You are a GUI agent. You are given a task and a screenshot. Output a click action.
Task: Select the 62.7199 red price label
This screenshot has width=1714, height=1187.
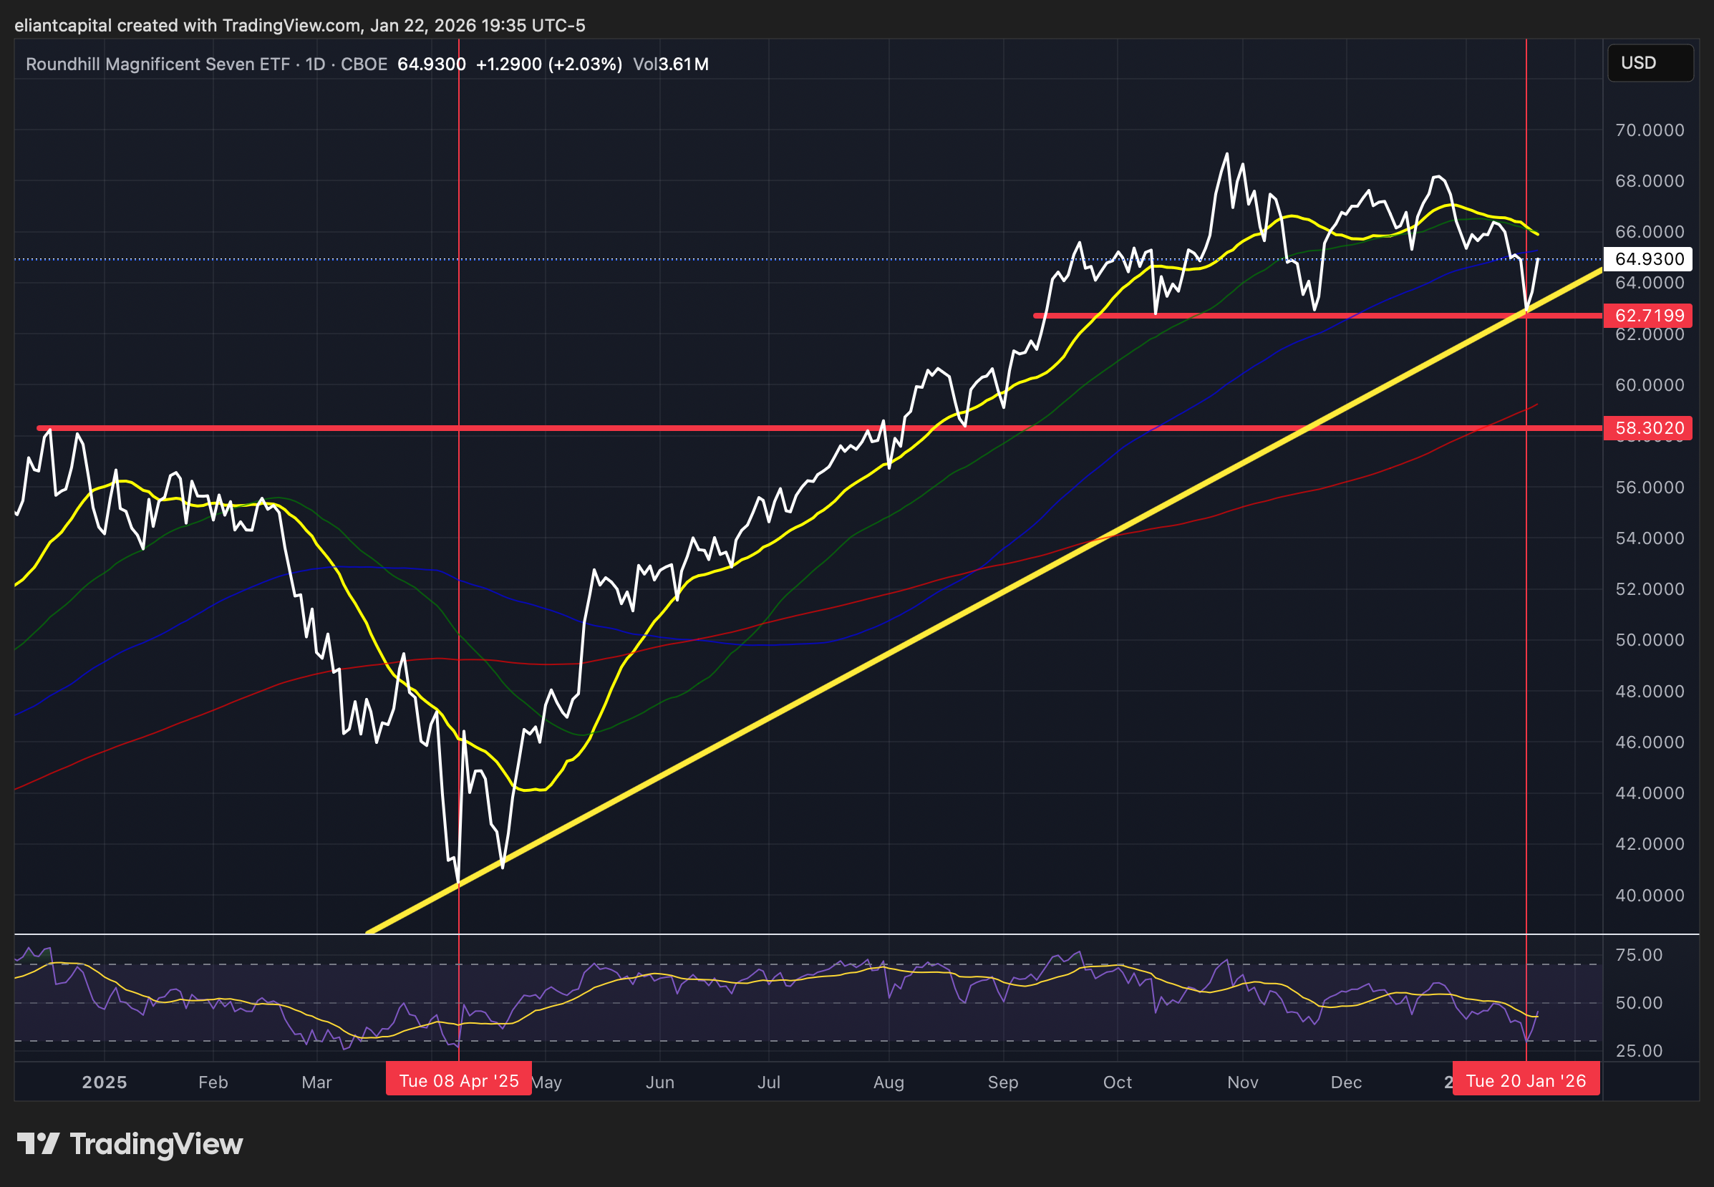pos(1648,315)
